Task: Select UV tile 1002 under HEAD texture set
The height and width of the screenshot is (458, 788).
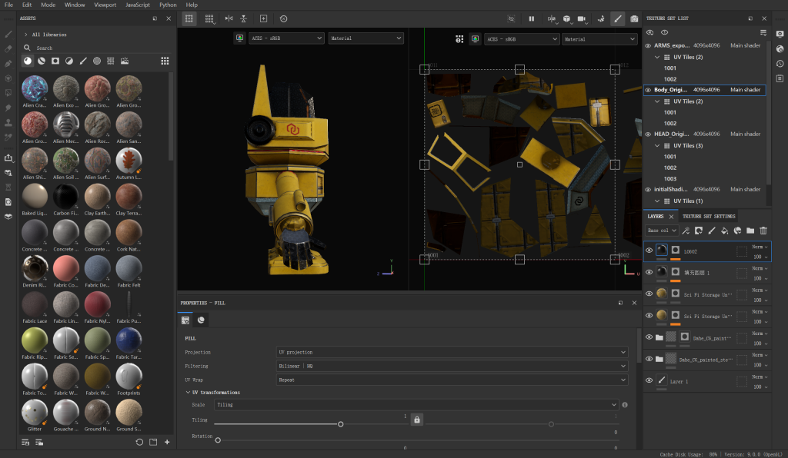Action: click(670, 168)
